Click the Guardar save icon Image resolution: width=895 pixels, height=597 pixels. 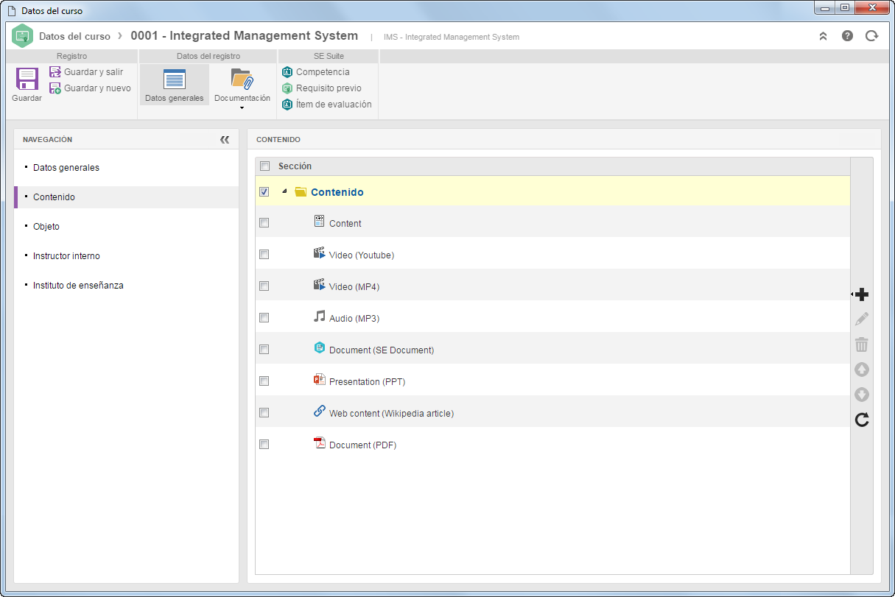tap(27, 79)
